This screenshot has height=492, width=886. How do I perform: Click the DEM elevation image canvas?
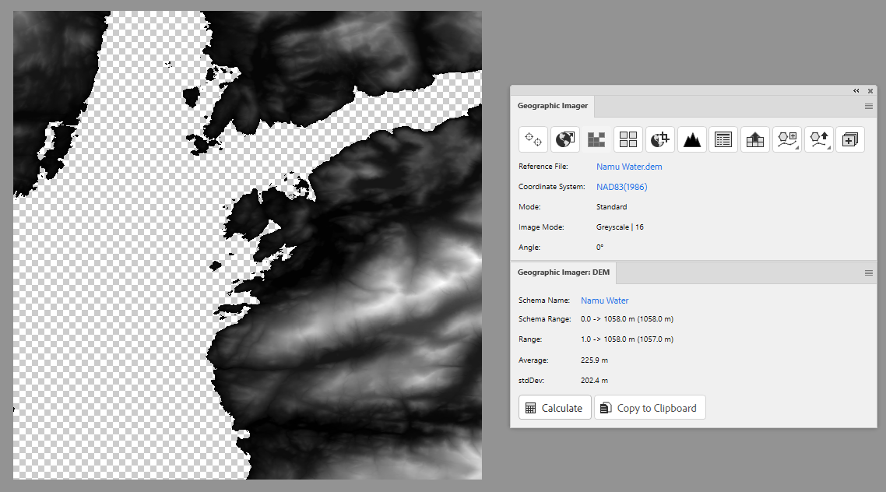coord(248,245)
